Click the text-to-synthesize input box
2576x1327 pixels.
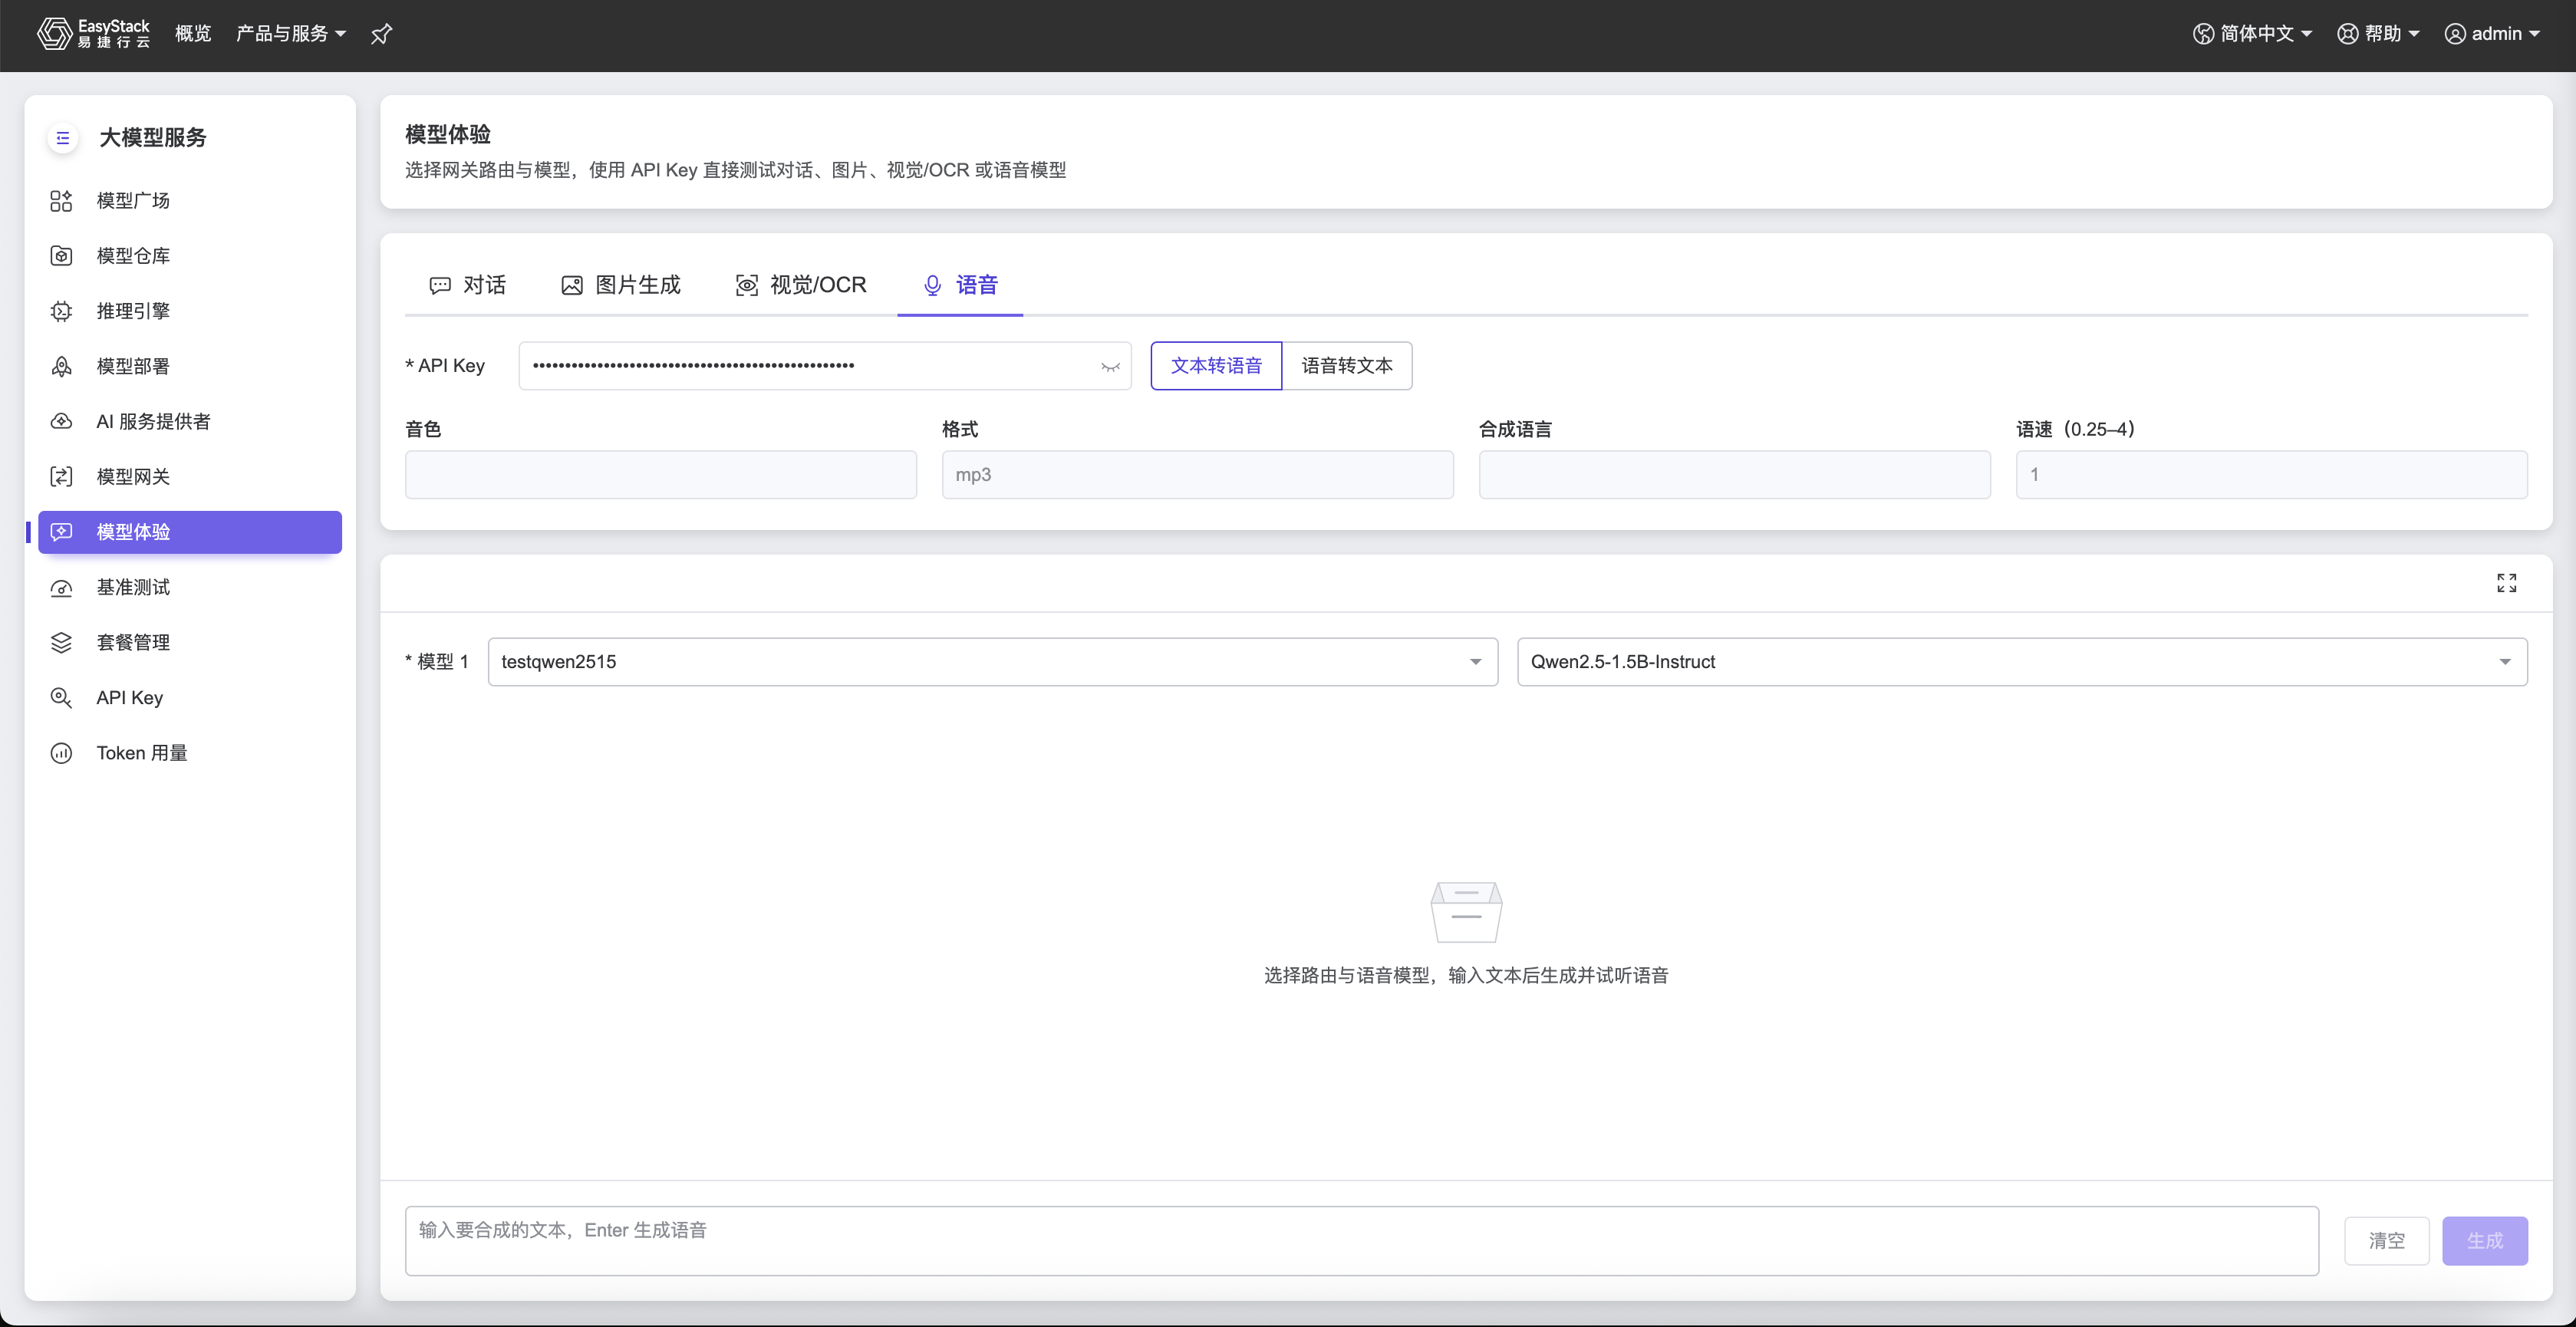(x=1361, y=1241)
